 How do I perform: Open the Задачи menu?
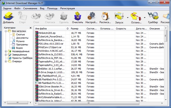click(7, 8)
